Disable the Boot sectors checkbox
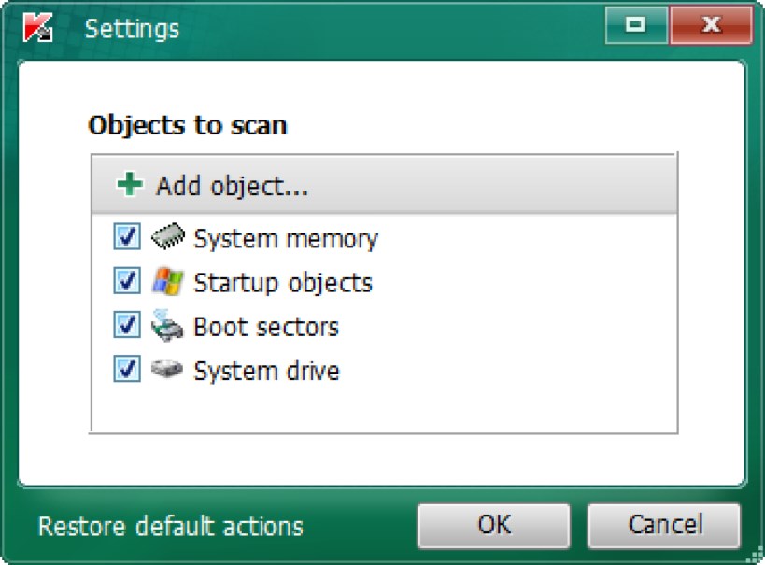Image resolution: width=765 pixels, height=565 pixels. point(127,325)
